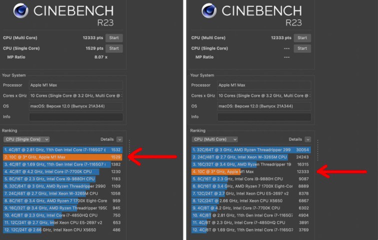
Task: Select the first-ranked Core i7-1165G7 entry scoring 1532
Action: (x=62, y=149)
